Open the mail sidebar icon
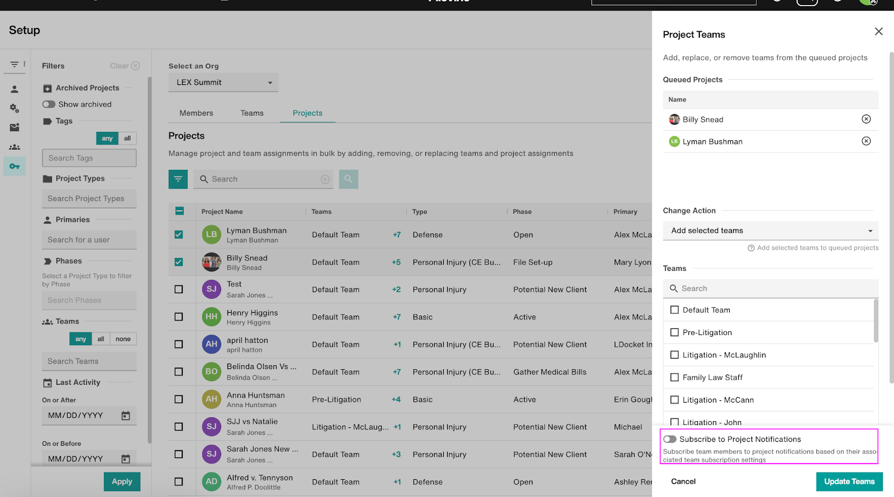This screenshot has width=894, height=497. (15, 127)
